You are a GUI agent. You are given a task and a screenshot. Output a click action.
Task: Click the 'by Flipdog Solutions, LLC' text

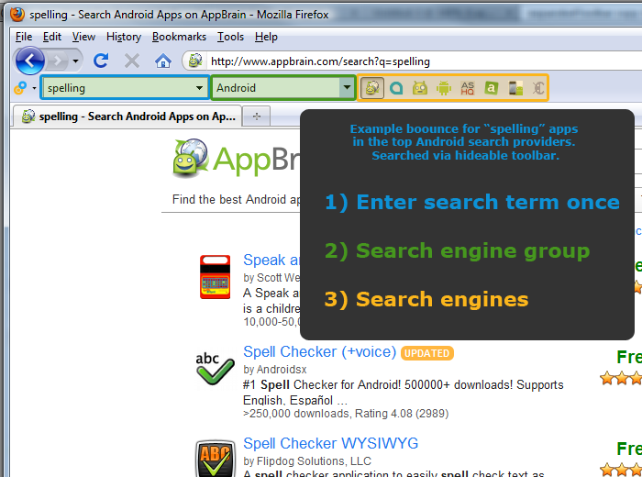pyautogui.click(x=307, y=461)
